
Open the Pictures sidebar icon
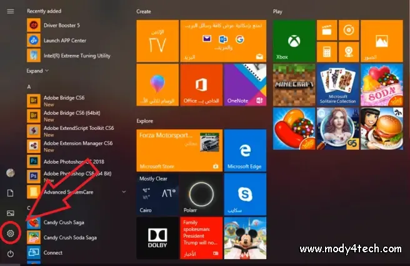tap(11, 213)
